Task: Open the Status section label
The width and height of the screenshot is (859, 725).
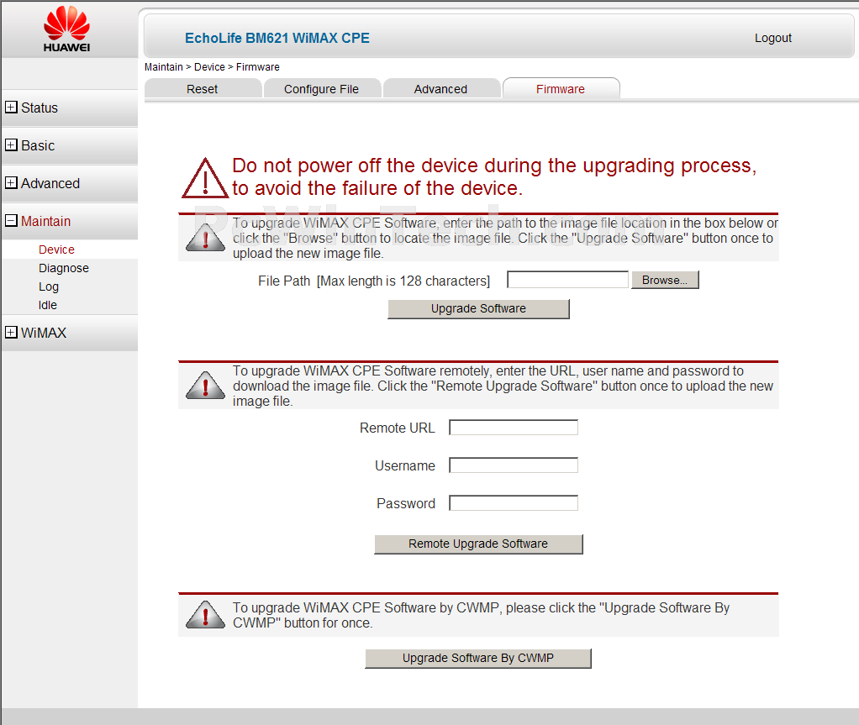Action: point(40,108)
